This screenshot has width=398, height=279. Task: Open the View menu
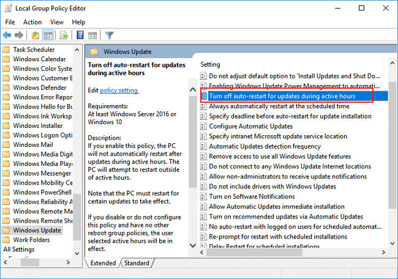pos(56,22)
